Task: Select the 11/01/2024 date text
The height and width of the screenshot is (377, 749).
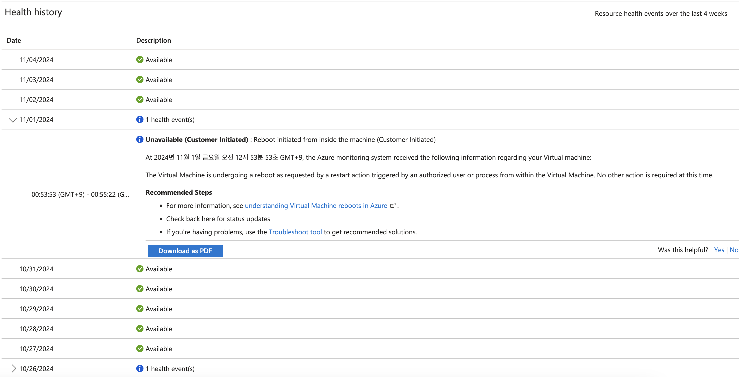Action: pyautogui.click(x=36, y=120)
